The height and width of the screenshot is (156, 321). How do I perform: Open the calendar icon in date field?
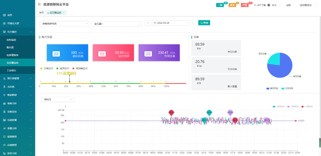[155, 23]
